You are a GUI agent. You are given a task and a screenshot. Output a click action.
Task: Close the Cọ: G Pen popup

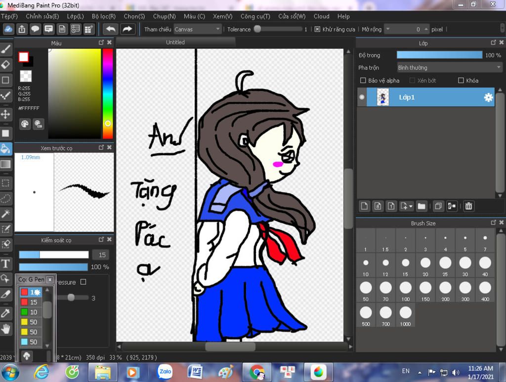pyautogui.click(x=50, y=280)
